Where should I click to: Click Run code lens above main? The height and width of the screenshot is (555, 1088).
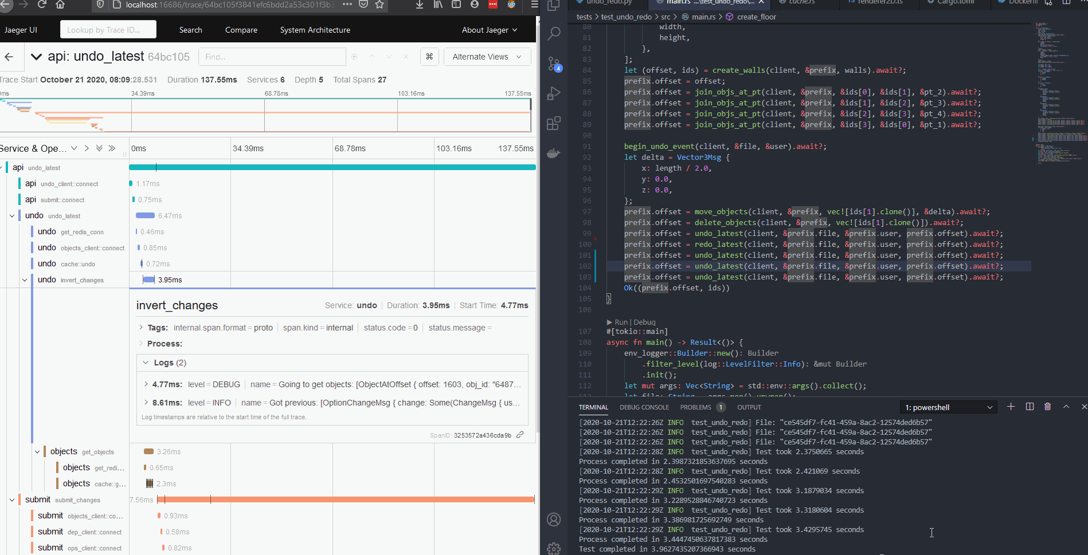click(x=621, y=322)
